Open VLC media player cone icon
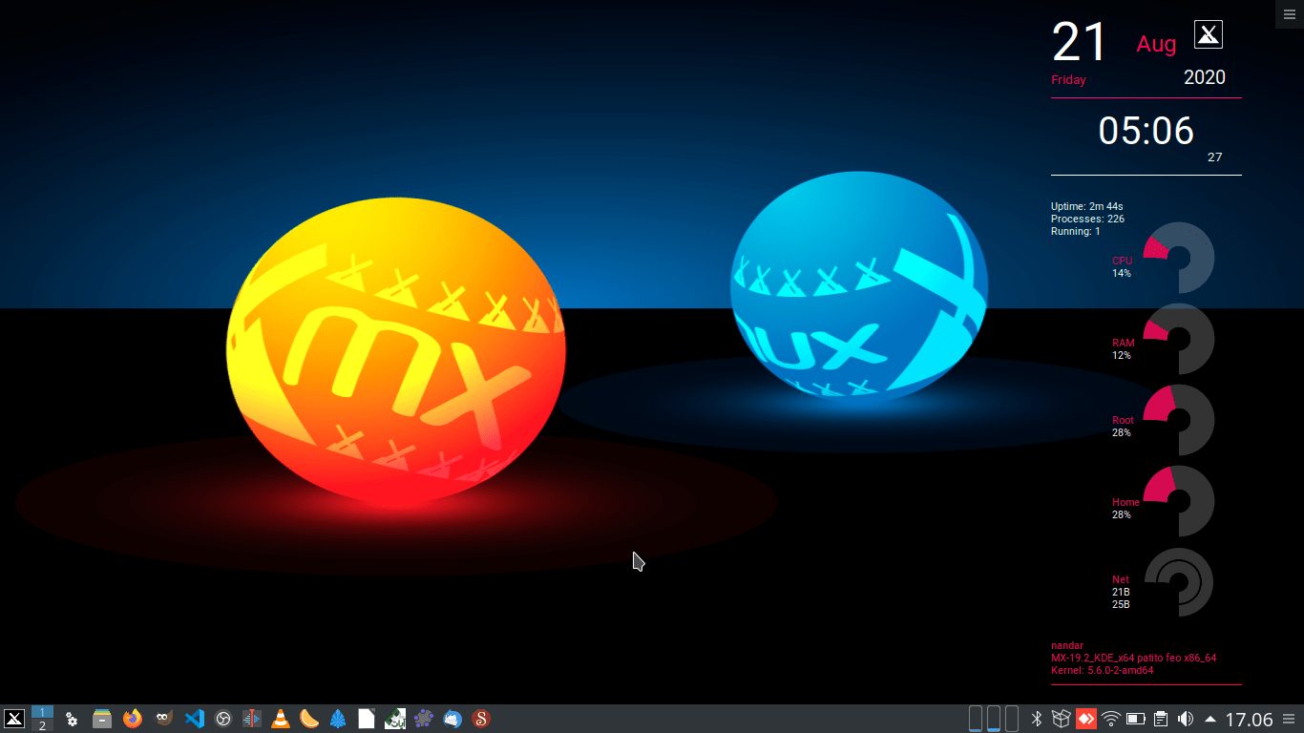This screenshot has height=733, width=1304. 281,719
